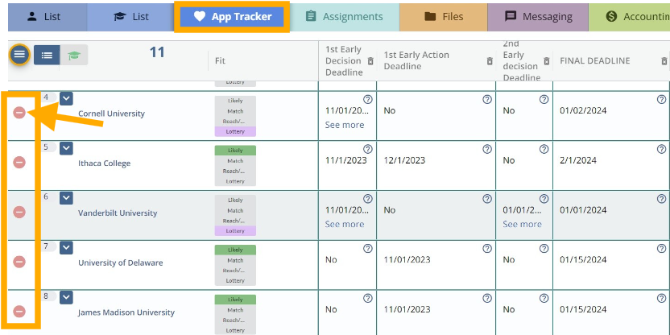The width and height of the screenshot is (670, 335).
Task: Go to the Assignments tab
Action: click(345, 17)
